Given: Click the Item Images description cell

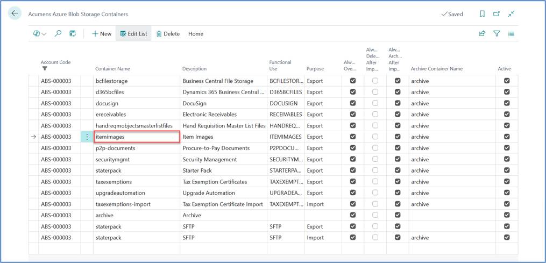Looking at the screenshot, I should pyautogui.click(x=224, y=137).
